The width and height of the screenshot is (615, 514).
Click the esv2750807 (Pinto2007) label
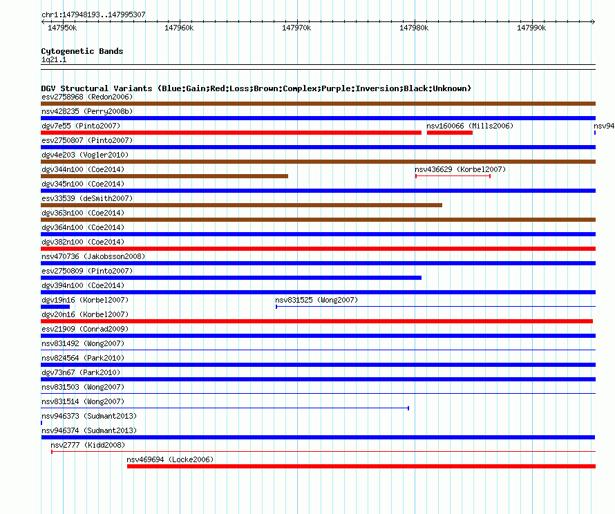[x=87, y=140]
